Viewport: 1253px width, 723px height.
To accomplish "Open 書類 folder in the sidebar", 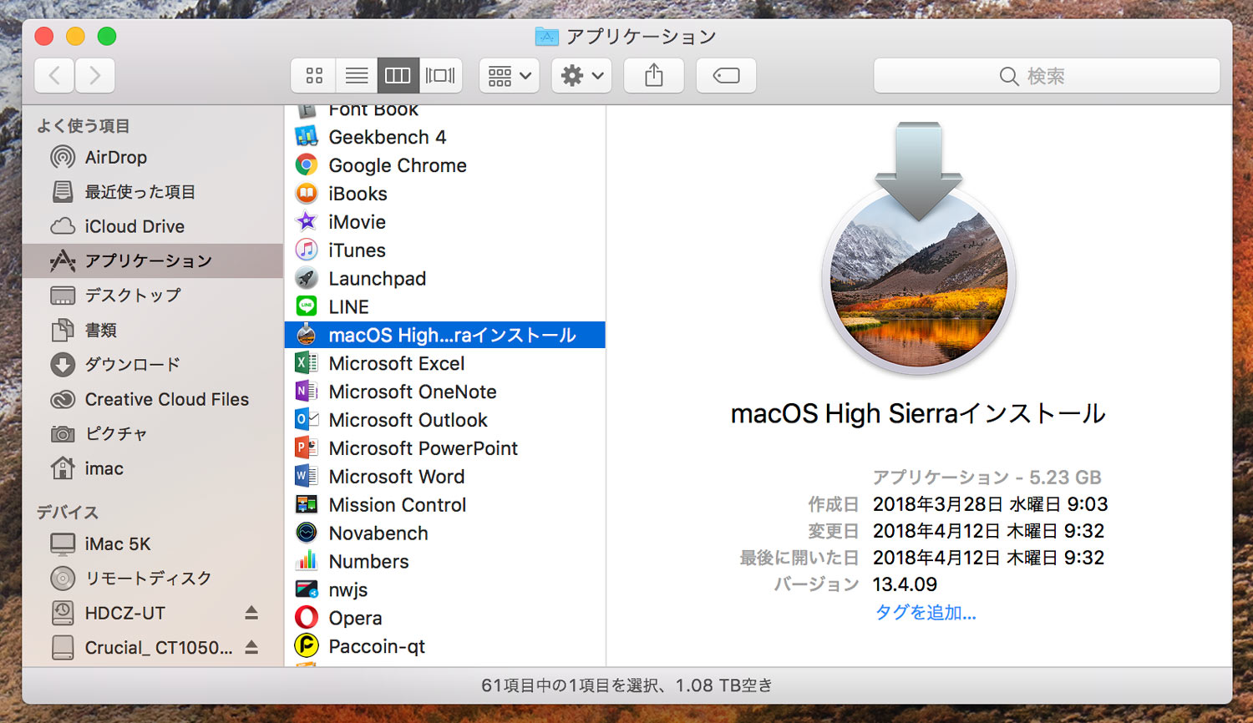I will (x=153, y=330).
